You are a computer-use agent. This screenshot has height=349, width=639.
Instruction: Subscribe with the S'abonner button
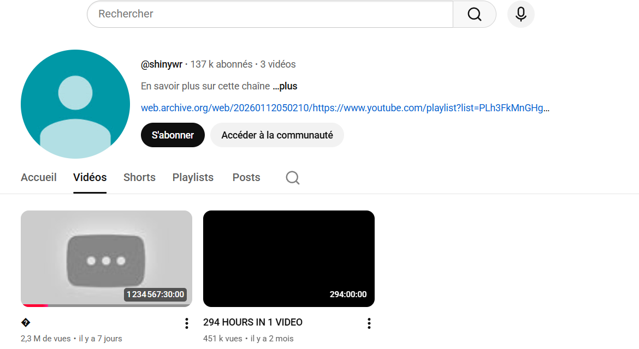pyautogui.click(x=173, y=135)
